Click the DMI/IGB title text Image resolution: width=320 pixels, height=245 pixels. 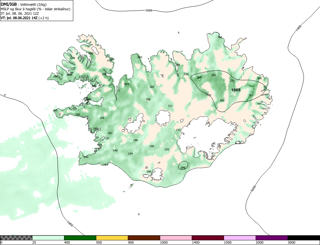pos(9,5)
